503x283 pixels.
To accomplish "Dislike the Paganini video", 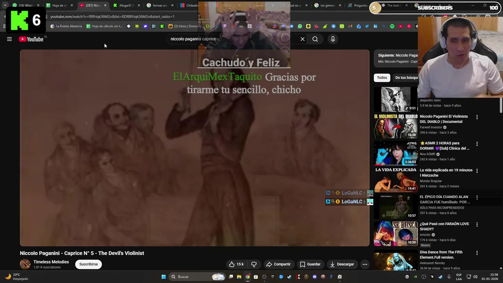I will 254,264.
